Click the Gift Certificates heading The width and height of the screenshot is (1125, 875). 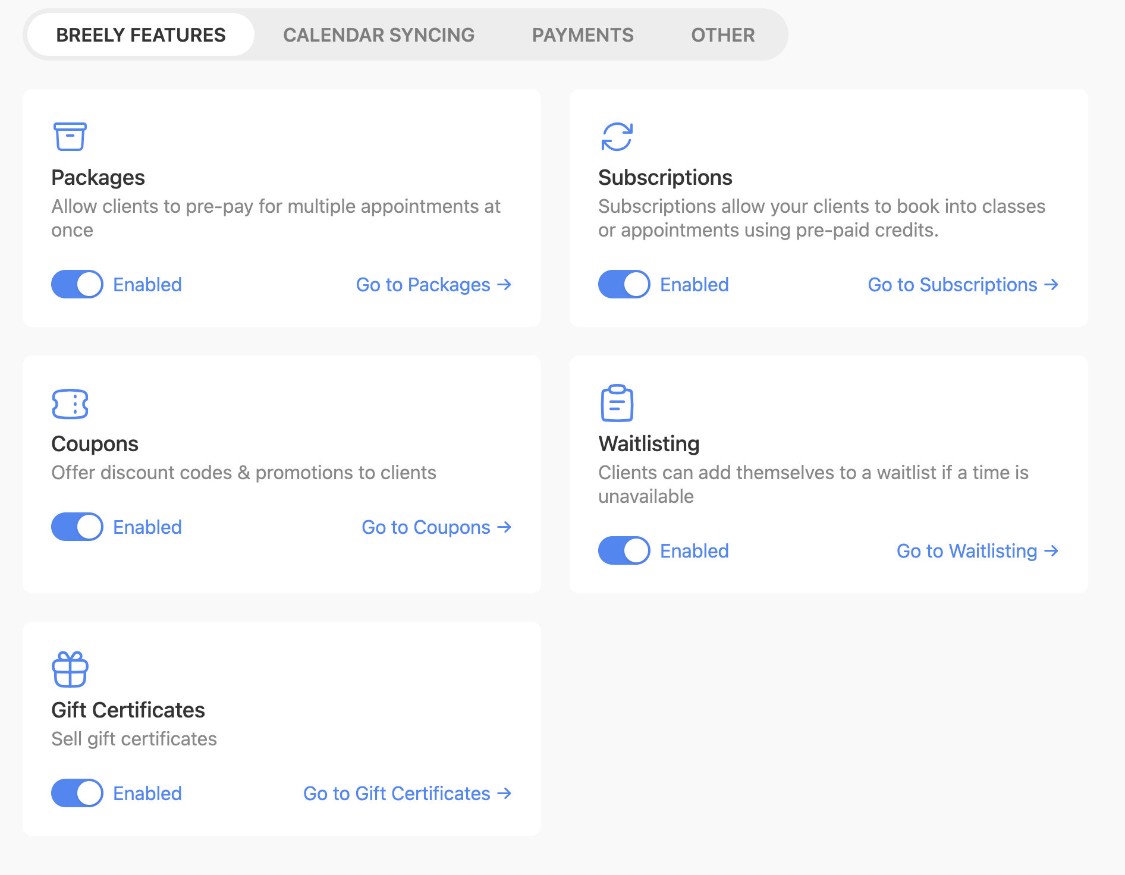coord(128,710)
